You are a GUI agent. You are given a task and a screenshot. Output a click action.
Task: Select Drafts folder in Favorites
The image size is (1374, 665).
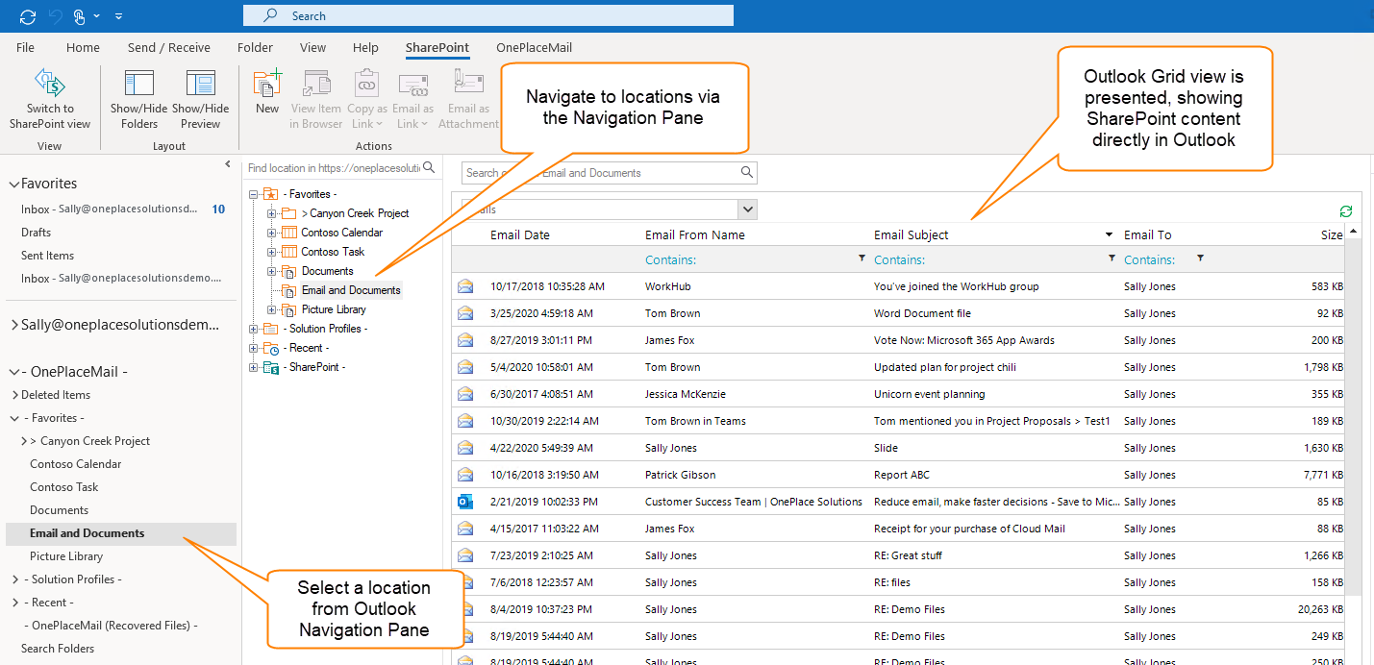[36, 233]
